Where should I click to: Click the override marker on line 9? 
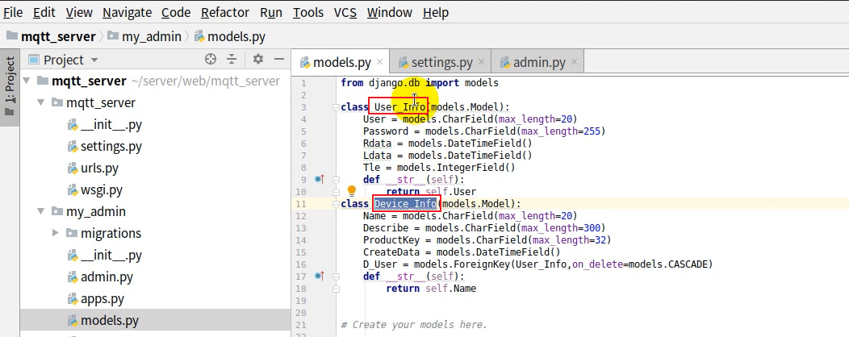point(320,179)
